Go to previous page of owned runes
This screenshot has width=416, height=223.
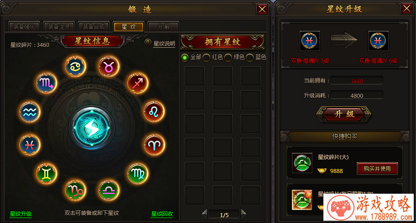pos(205,214)
